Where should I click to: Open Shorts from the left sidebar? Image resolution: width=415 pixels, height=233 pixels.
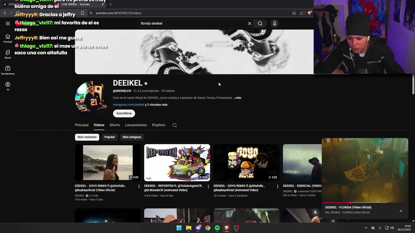tap(8, 54)
